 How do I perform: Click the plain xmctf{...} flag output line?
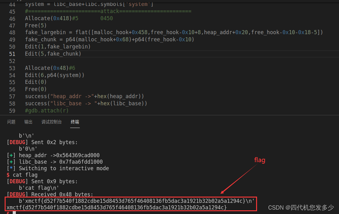pyautogui.click(x=117, y=207)
